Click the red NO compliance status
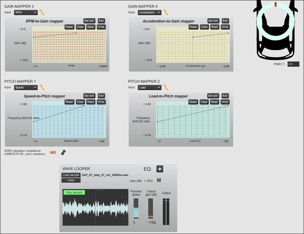 pyautogui.click(x=53, y=152)
